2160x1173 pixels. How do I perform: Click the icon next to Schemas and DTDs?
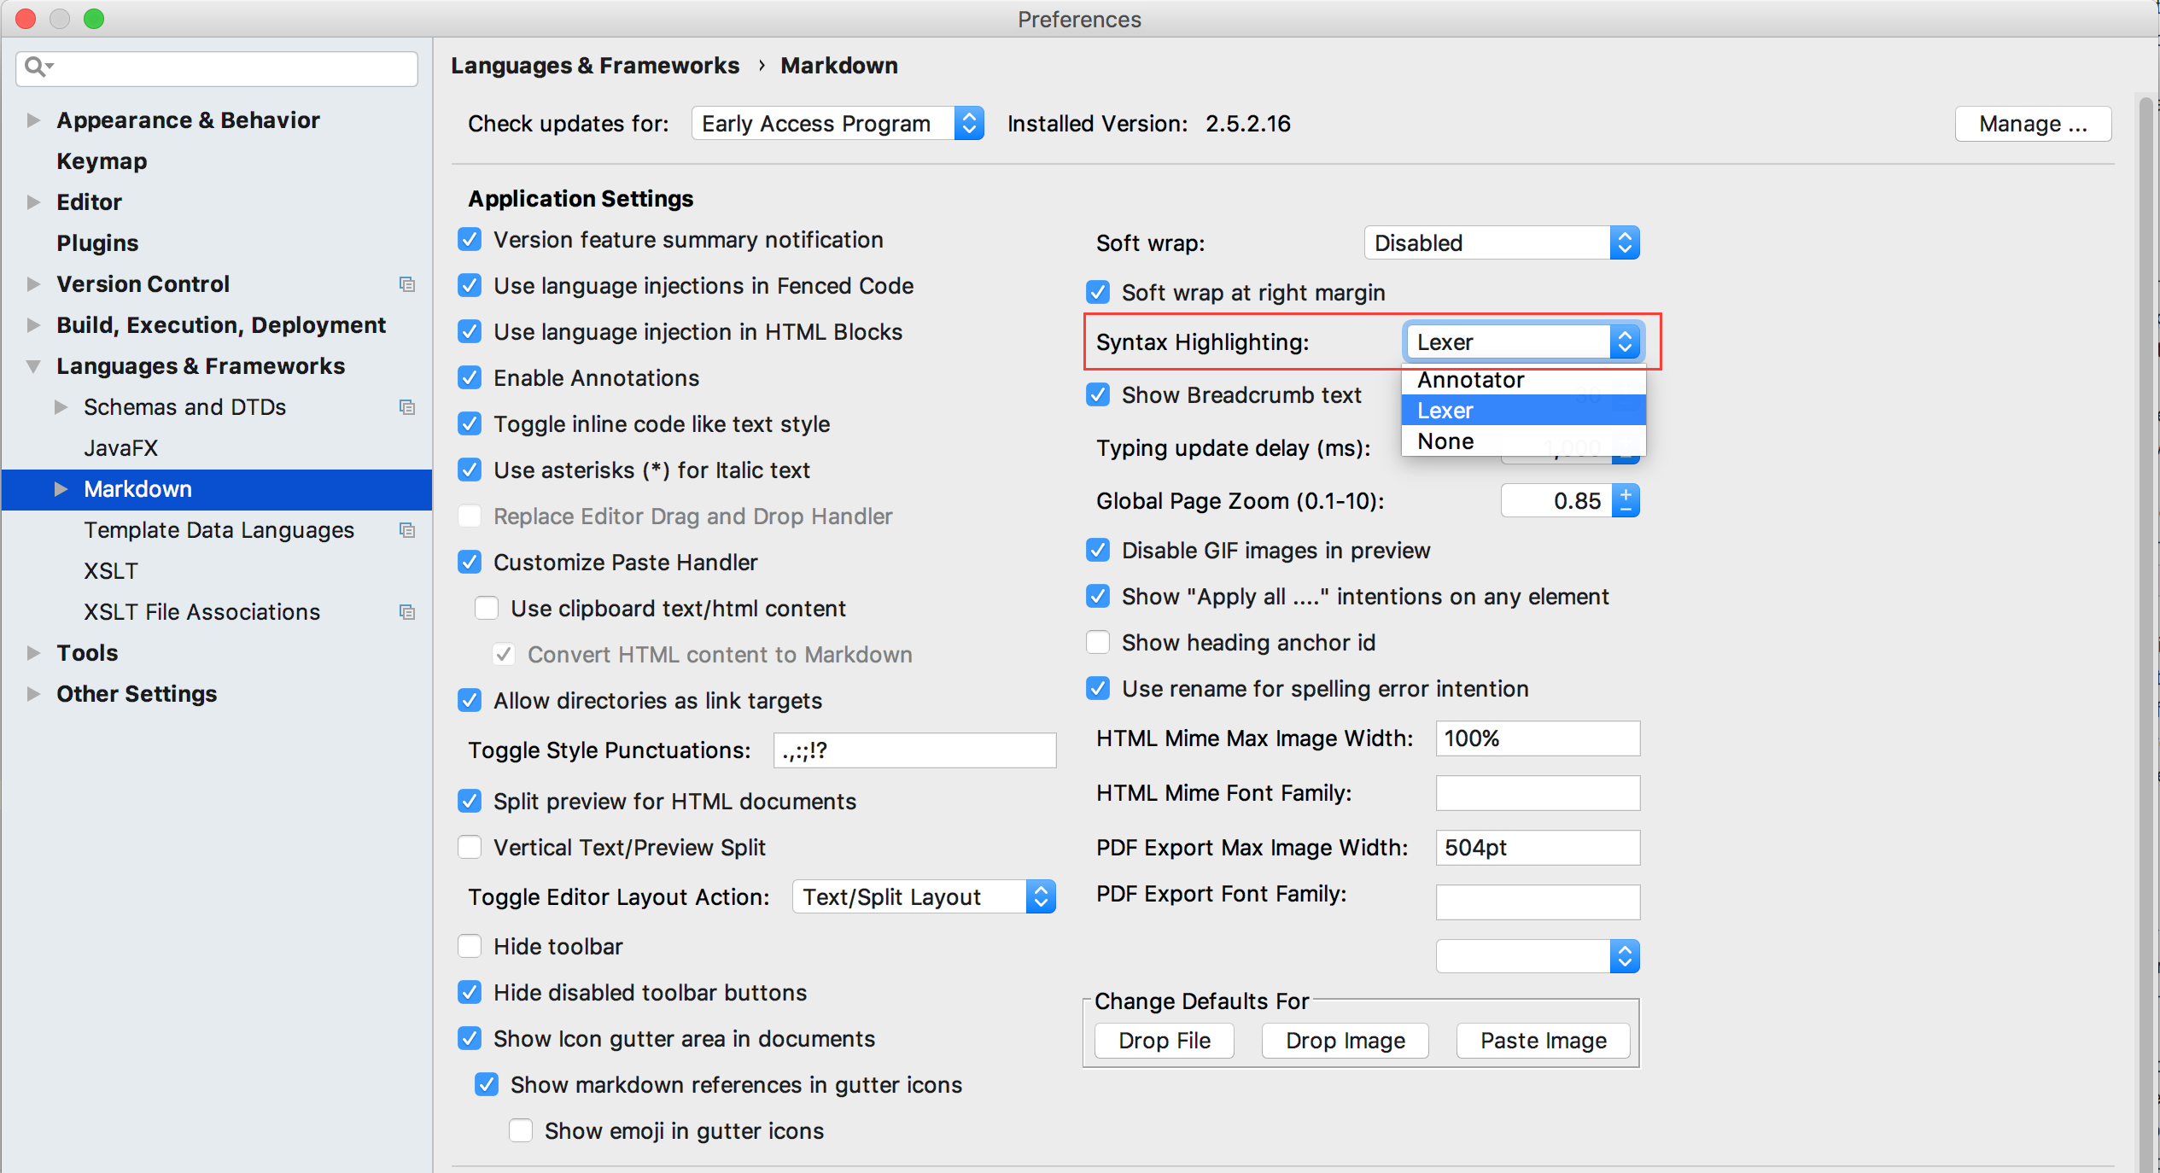click(x=407, y=408)
